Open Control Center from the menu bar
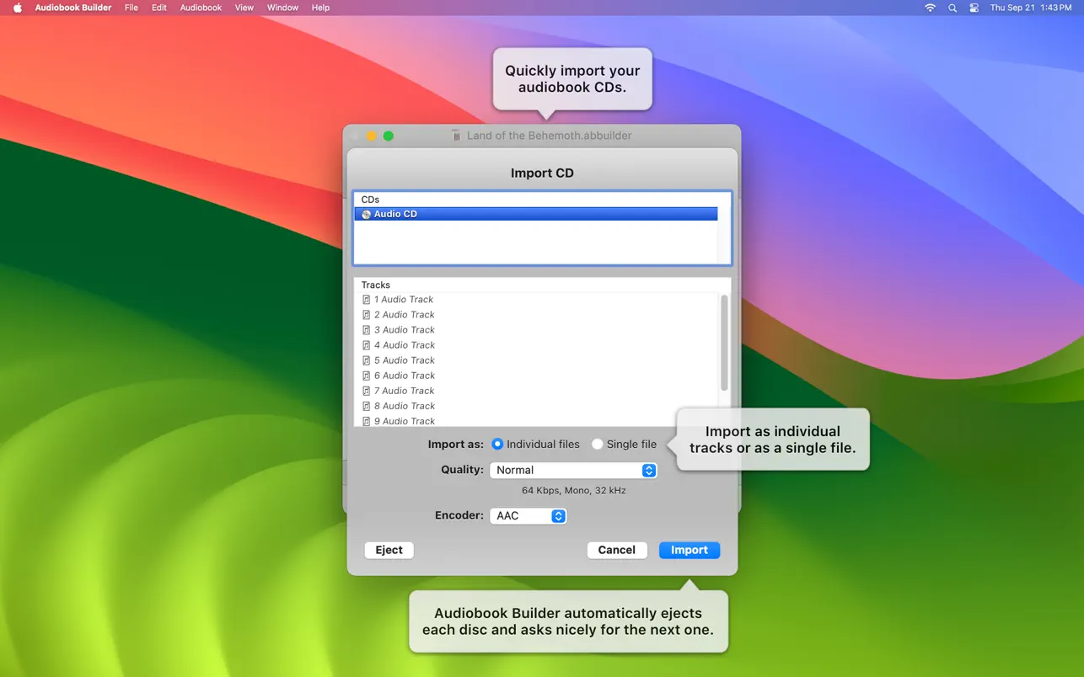The image size is (1084, 677). (974, 8)
